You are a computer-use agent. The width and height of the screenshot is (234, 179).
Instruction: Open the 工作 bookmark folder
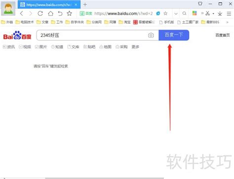point(57,22)
